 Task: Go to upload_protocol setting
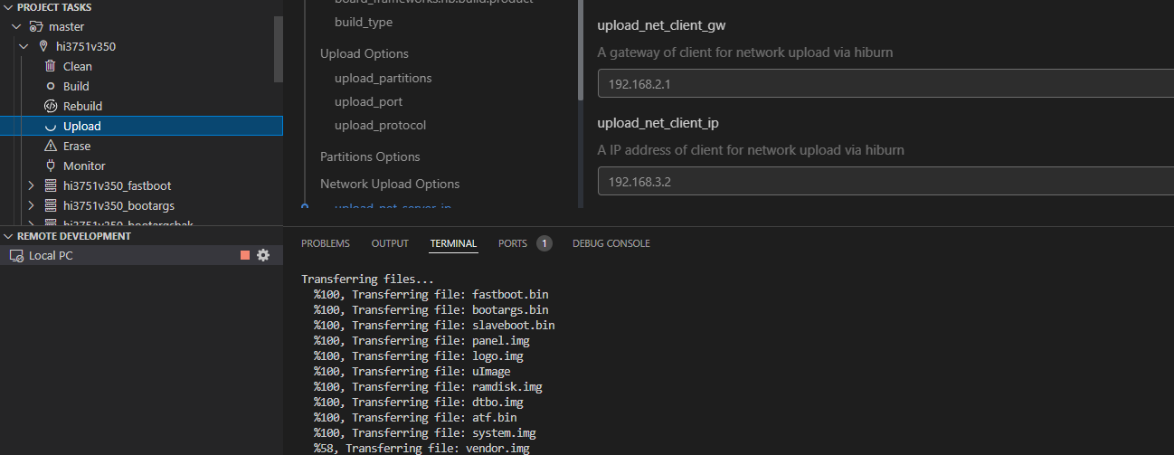(x=380, y=126)
